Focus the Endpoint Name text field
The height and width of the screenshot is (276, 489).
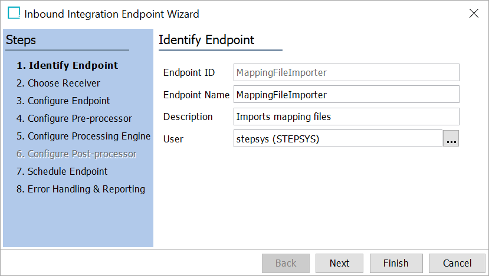point(346,95)
